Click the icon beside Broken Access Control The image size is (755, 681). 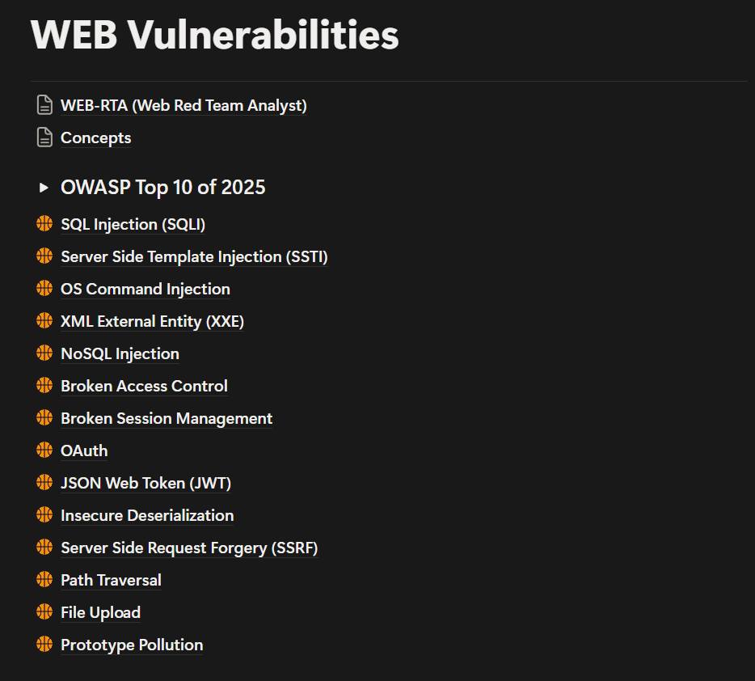[44, 385]
